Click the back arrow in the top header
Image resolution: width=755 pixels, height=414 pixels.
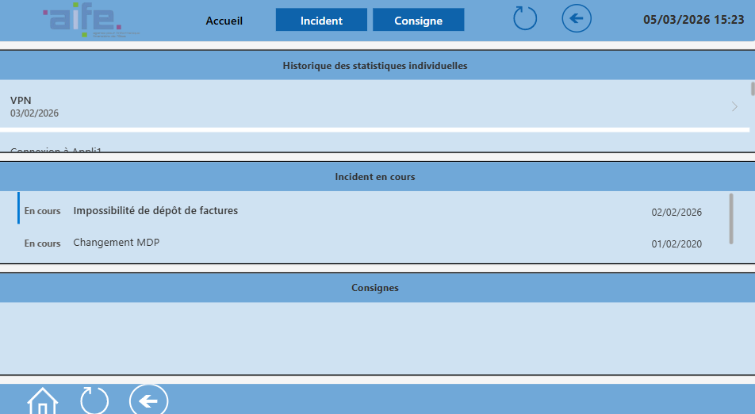click(577, 18)
